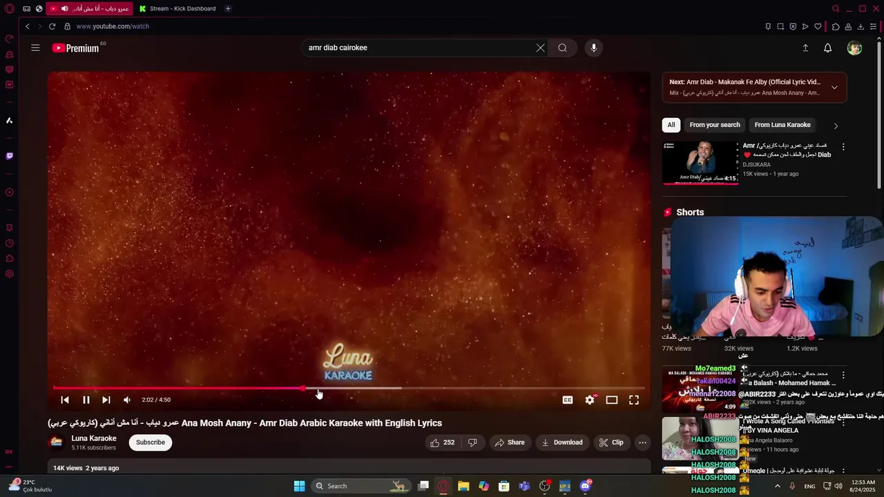Create a Clip of the video
This screenshot has width=884, height=497.
tap(611, 442)
